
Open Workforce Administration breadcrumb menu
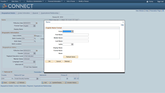(x=35, y=1)
